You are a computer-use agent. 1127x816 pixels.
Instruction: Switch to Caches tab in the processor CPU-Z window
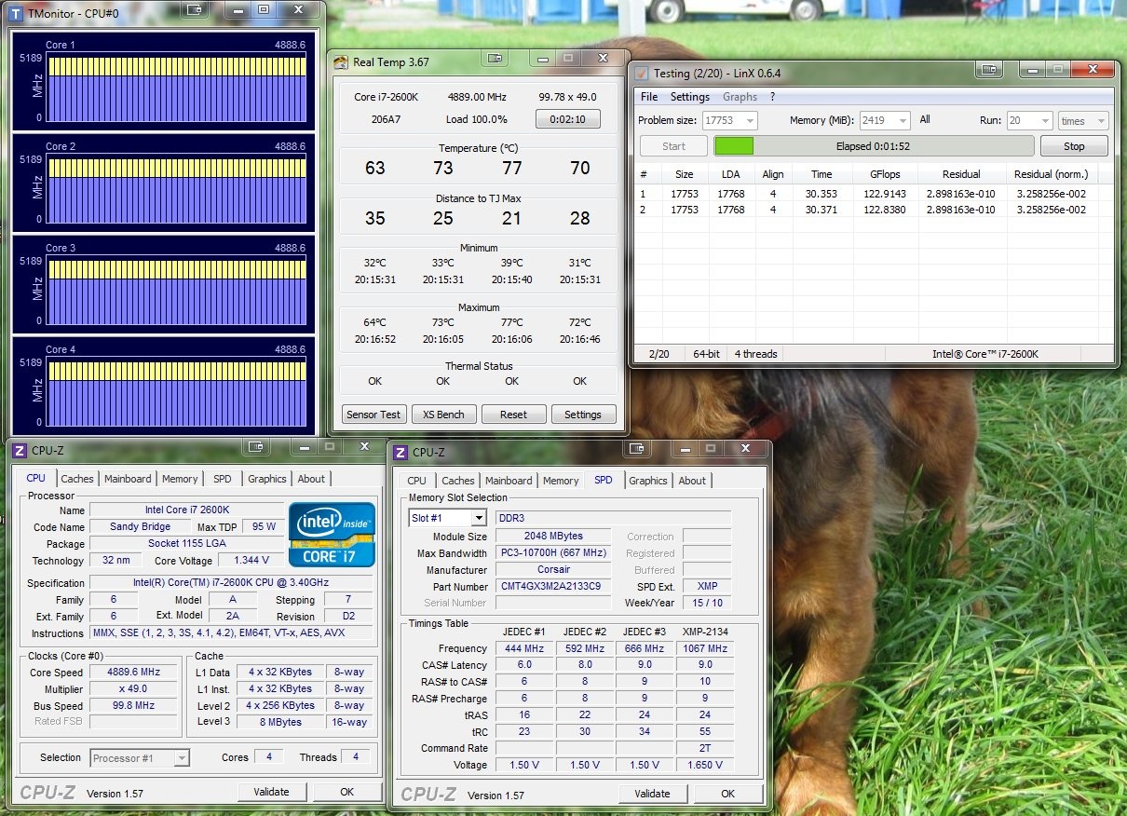click(x=77, y=479)
